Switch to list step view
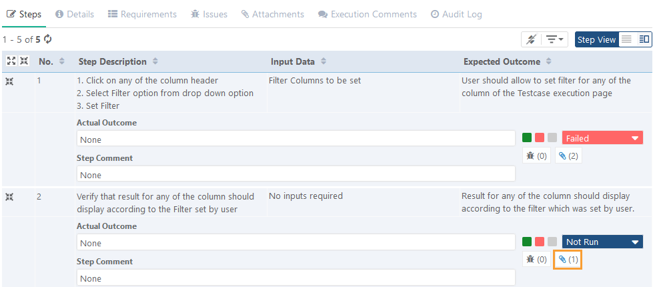Screen dimensions: 653x287 coord(627,39)
